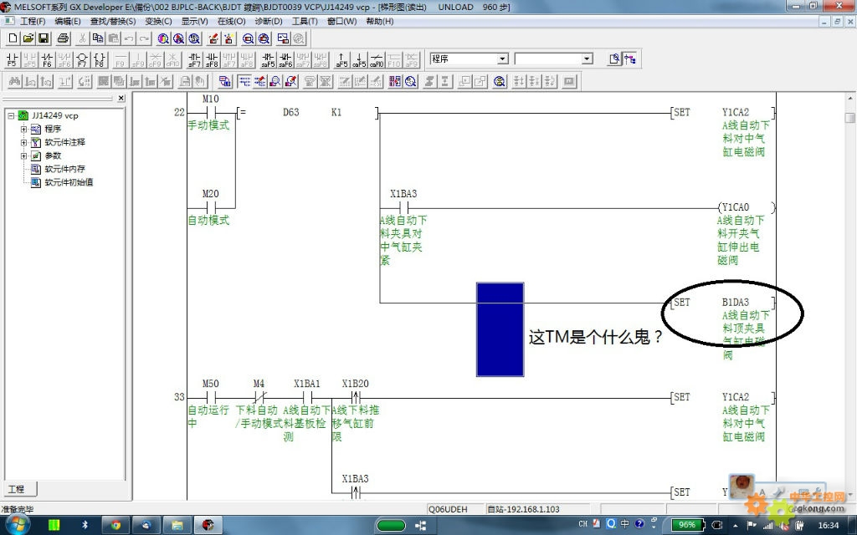Click the Windows Start button
Viewport: 857px width, 535px height.
point(16,525)
